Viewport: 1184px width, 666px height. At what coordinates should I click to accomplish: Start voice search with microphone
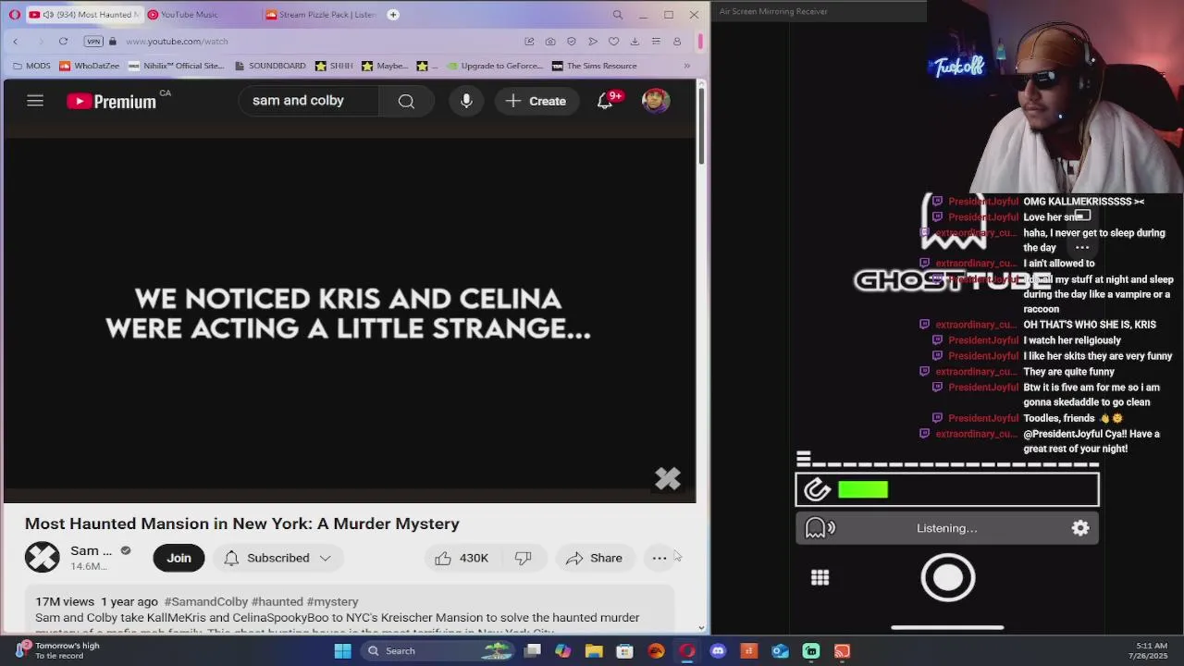[466, 101]
